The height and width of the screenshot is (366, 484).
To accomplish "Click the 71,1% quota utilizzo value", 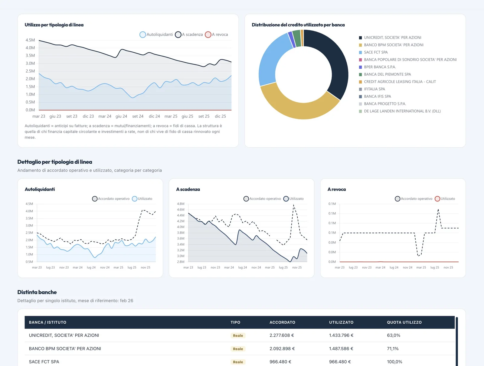I will point(393,349).
